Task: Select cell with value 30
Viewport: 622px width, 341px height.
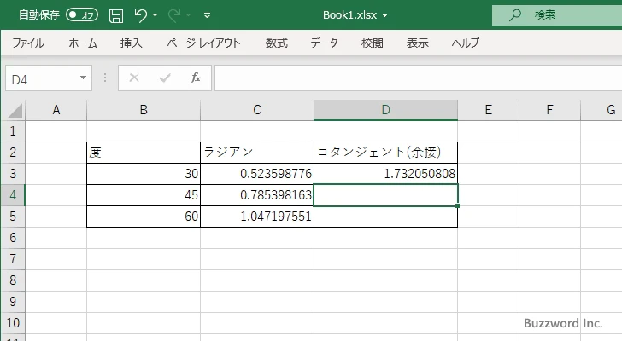Action: (144, 174)
